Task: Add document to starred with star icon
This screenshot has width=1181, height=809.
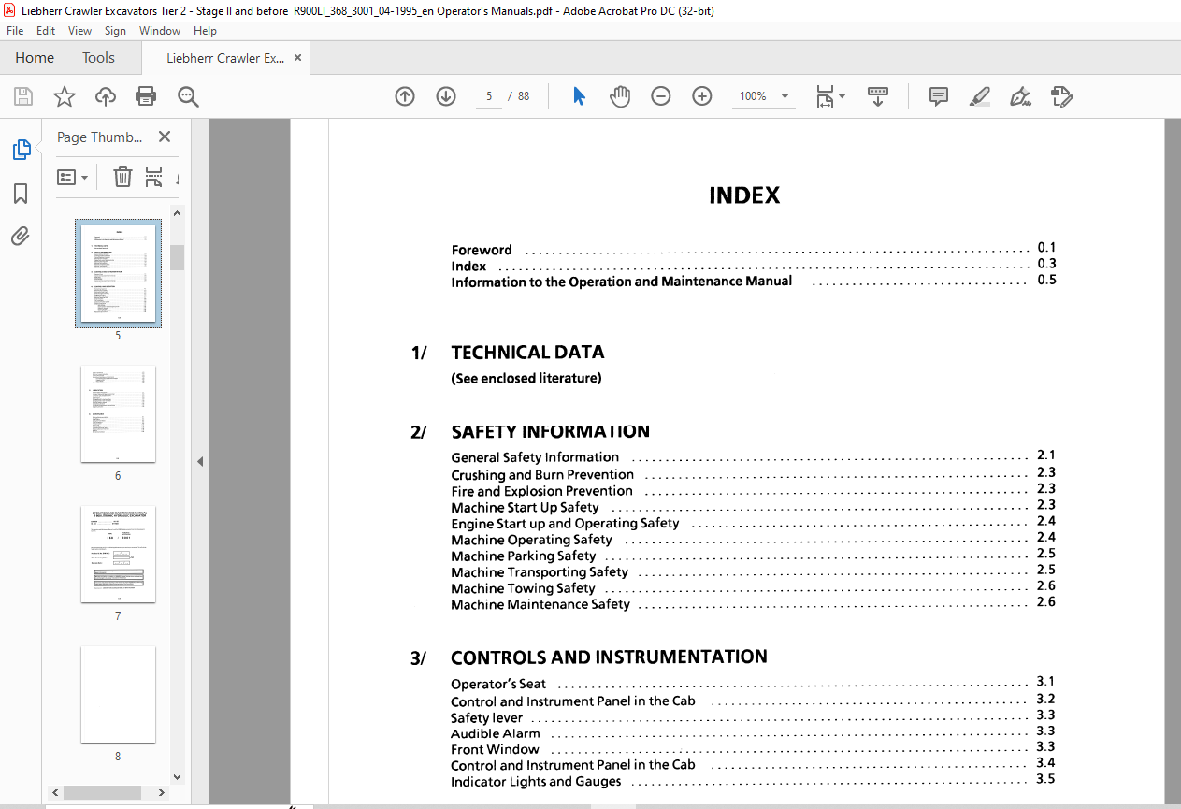Action: pyautogui.click(x=65, y=96)
